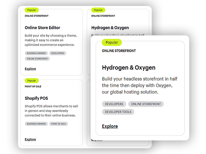The height and width of the screenshot is (154, 206).
Task: Click BUSINESS OWNERS tag in Online Store Editor card
Action: click(36, 53)
